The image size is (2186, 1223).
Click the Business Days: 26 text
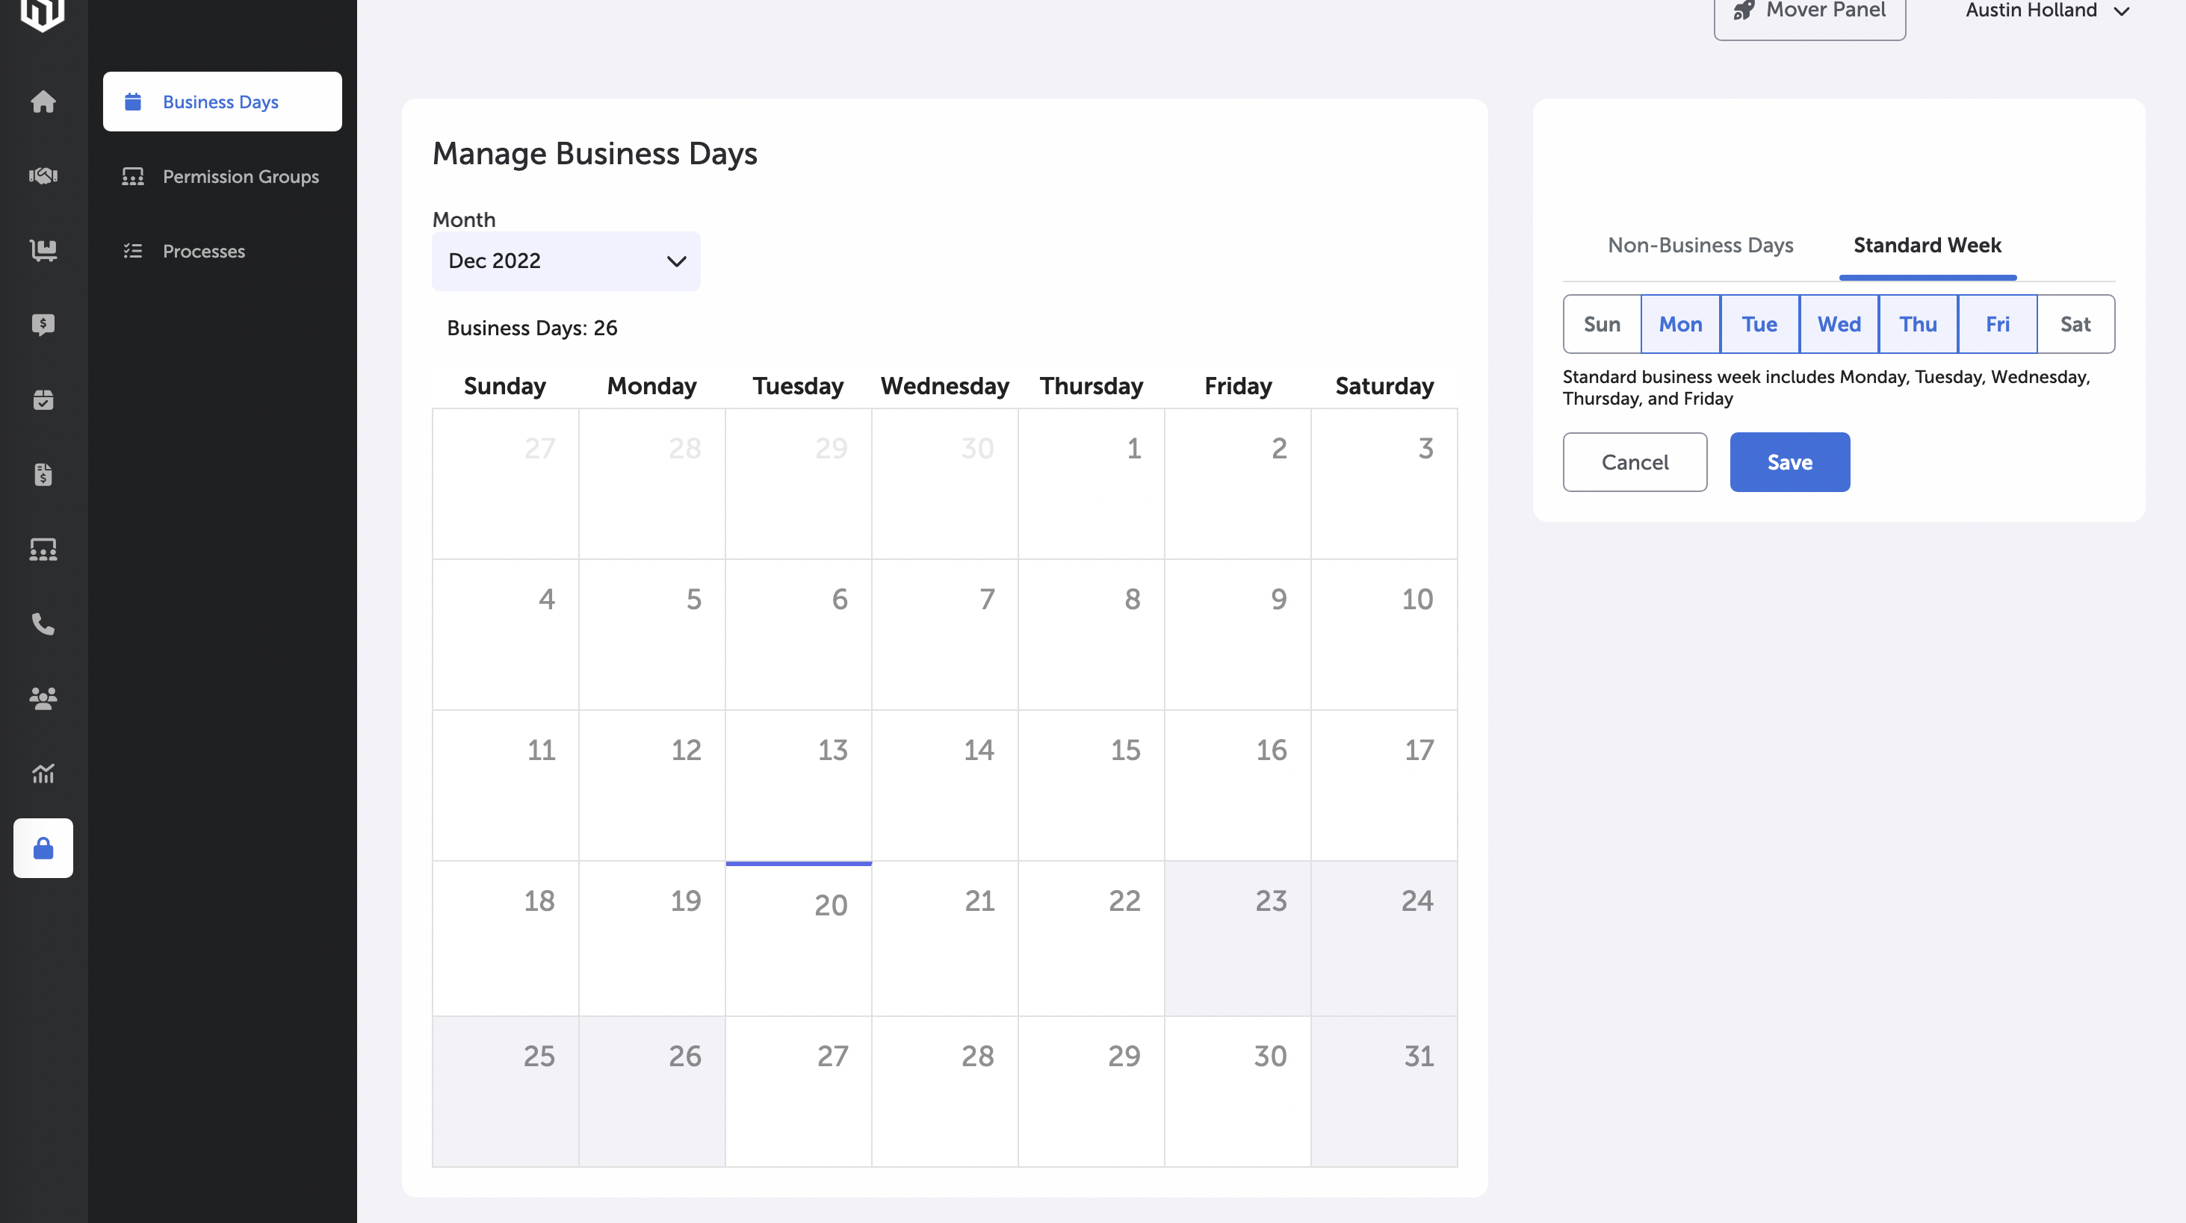click(x=532, y=329)
